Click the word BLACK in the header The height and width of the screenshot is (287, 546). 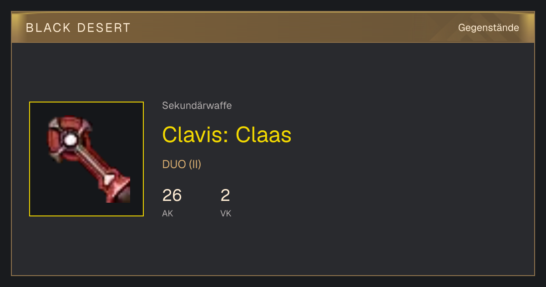coord(49,28)
